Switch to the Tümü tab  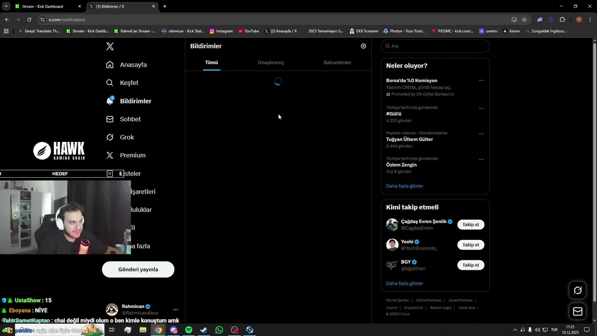(211, 63)
